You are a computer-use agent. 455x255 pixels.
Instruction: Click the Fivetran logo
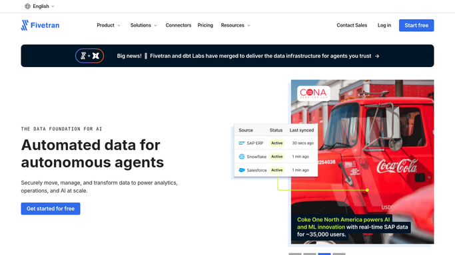(x=40, y=25)
